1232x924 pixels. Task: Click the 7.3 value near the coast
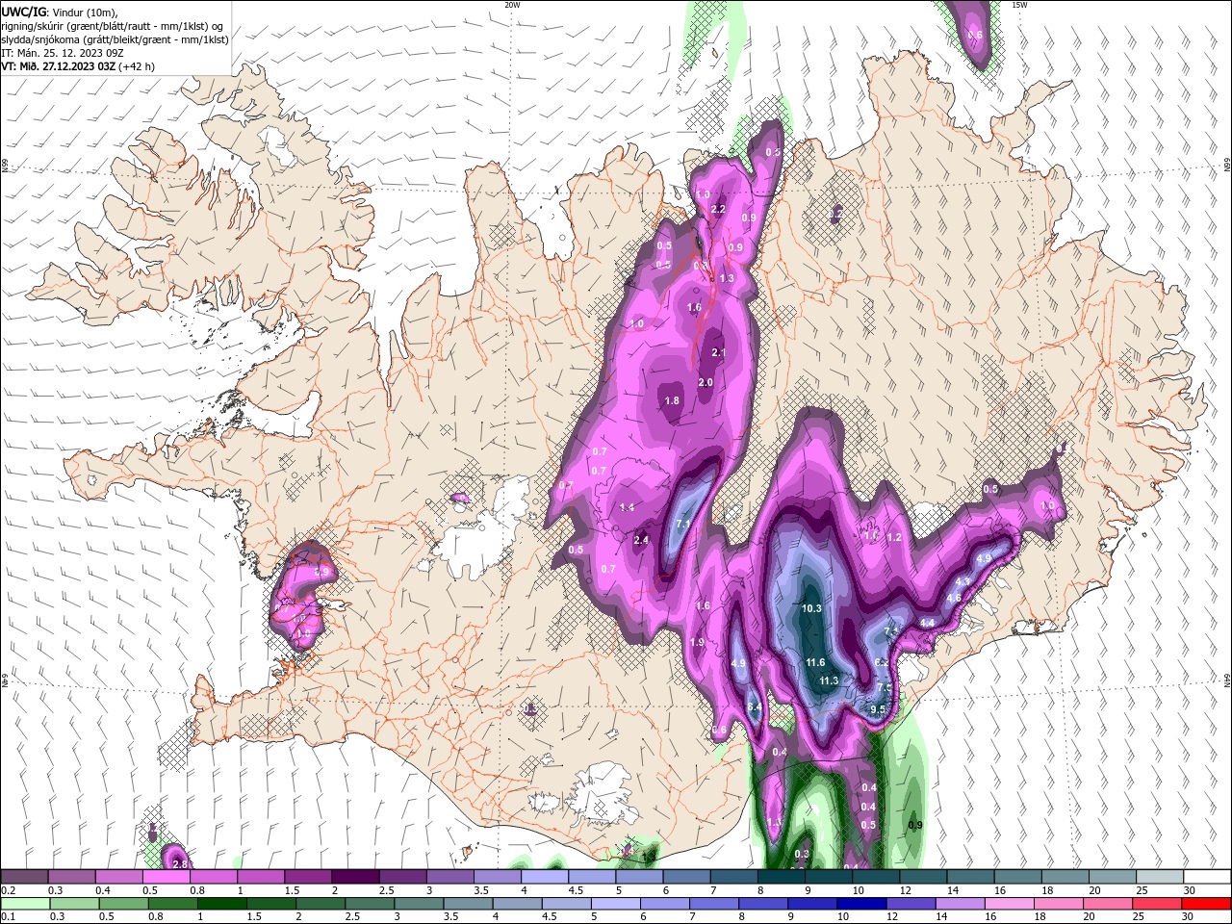pos(885,687)
